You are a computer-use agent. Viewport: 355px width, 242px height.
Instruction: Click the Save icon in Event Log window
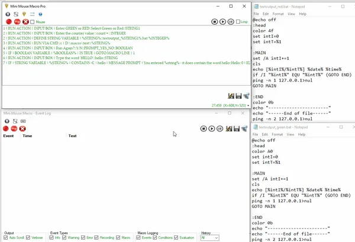click(235, 128)
